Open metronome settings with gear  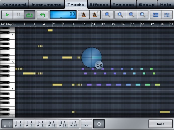[95, 15]
